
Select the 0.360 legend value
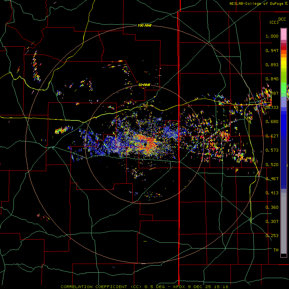[x=272, y=207]
